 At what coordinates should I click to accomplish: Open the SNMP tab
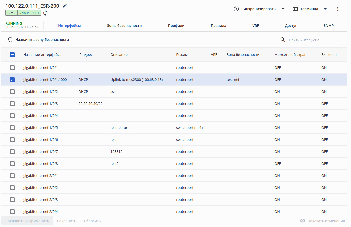(329, 26)
